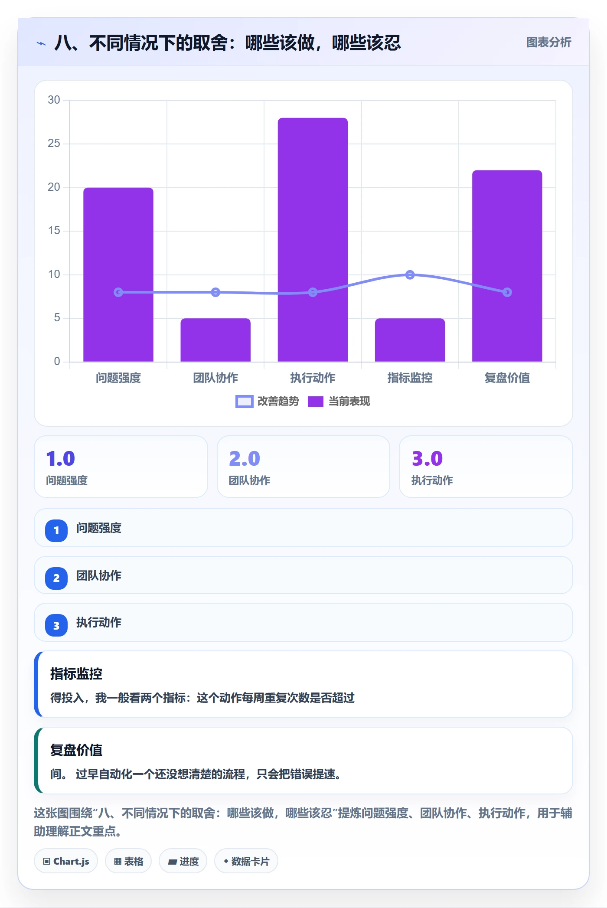This screenshot has width=607, height=908.
Task: Click the 指标监控 x-axis label
Action: 410,378
